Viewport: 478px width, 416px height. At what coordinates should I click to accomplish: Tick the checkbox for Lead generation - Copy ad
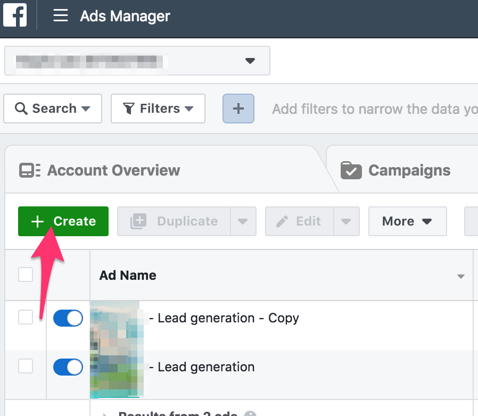click(26, 317)
